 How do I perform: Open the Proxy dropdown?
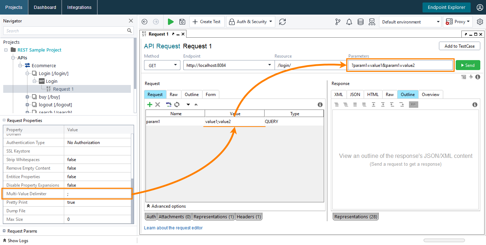point(458,22)
